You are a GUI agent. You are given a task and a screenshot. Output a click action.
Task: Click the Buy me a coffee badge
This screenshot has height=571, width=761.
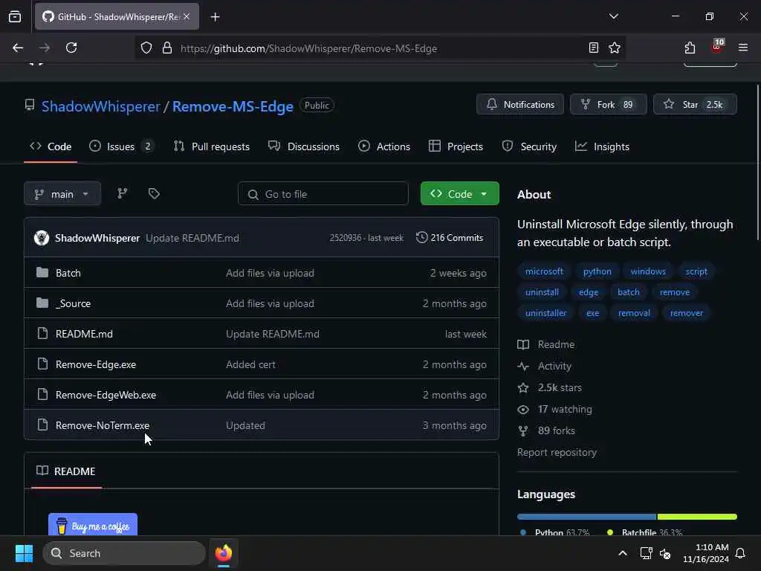[93, 524]
